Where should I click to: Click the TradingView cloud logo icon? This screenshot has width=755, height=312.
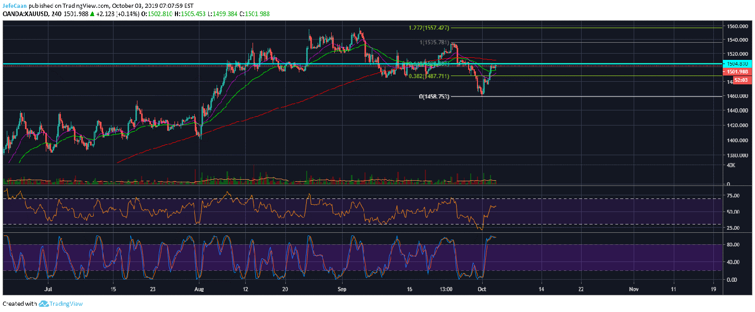pos(43,304)
